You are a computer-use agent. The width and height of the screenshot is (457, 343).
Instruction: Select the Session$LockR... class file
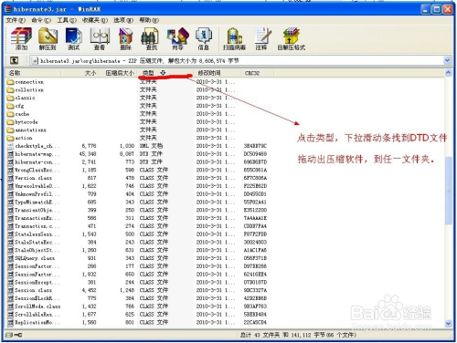pyautogui.click(x=137, y=298)
